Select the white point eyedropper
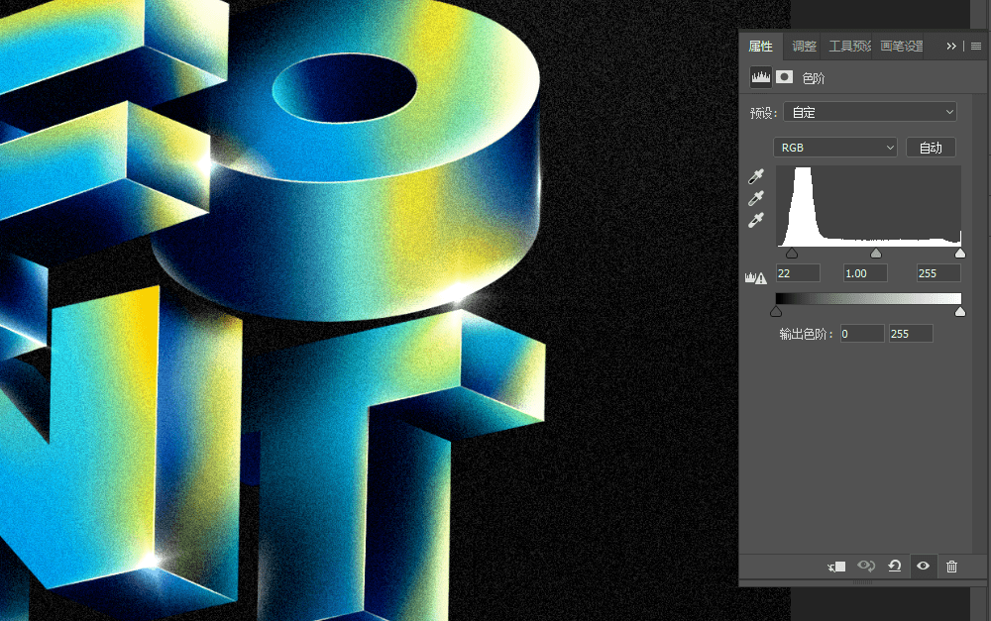991x621 pixels. tap(756, 220)
